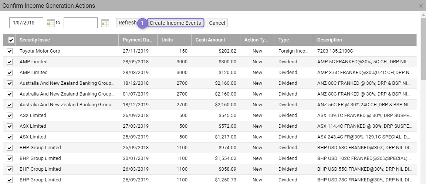This screenshot has width=426, height=184.
Task: Click ASX 243.4C FR@30% description
Action: click(x=364, y=137)
